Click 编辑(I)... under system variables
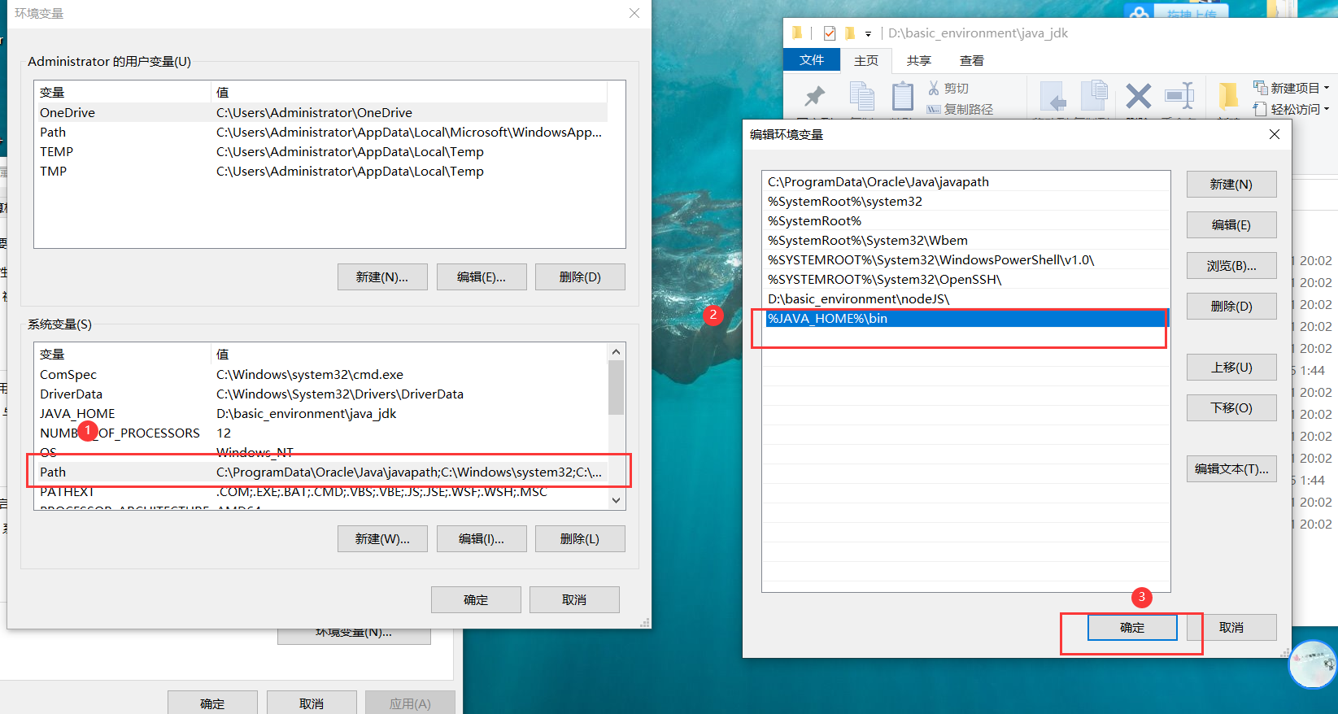This screenshot has width=1338, height=714. click(x=482, y=539)
